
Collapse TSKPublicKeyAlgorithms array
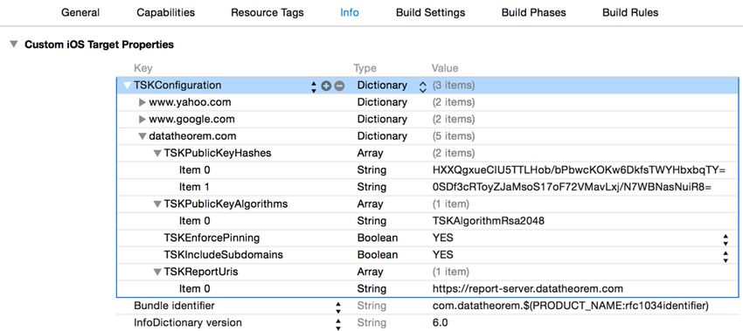(x=157, y=204)
